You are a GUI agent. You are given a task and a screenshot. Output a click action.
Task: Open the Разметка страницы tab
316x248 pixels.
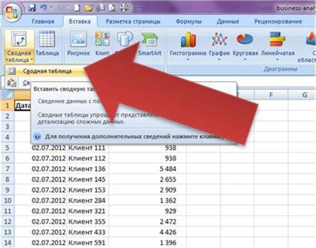pos(133,21)
